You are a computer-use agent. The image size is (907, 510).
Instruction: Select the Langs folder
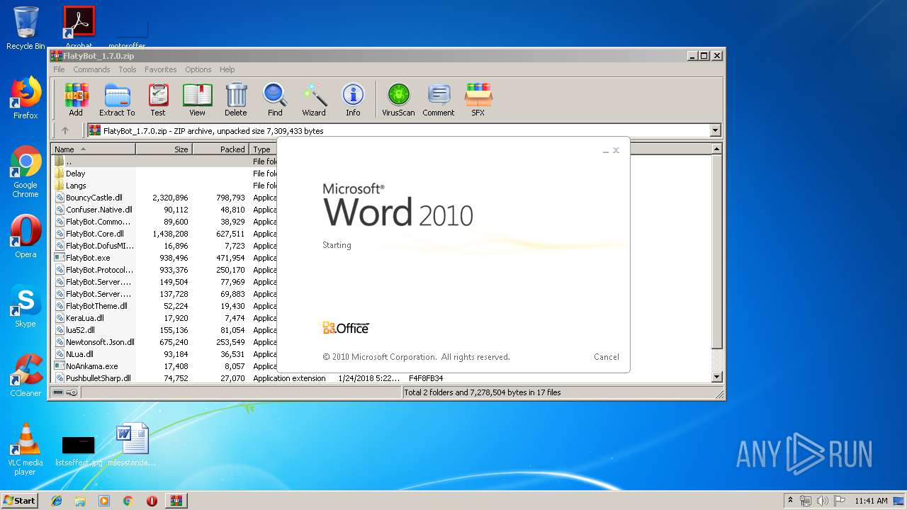click(x=76, y=186)
